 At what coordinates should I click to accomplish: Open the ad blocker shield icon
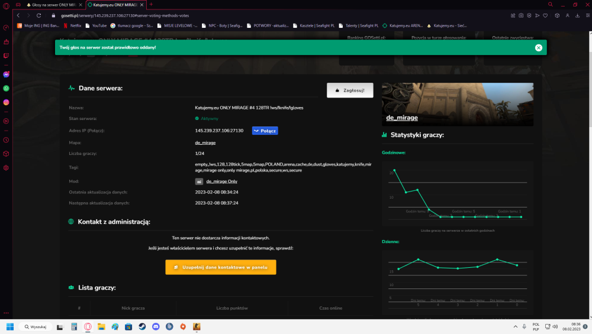[x=529, y=15]
